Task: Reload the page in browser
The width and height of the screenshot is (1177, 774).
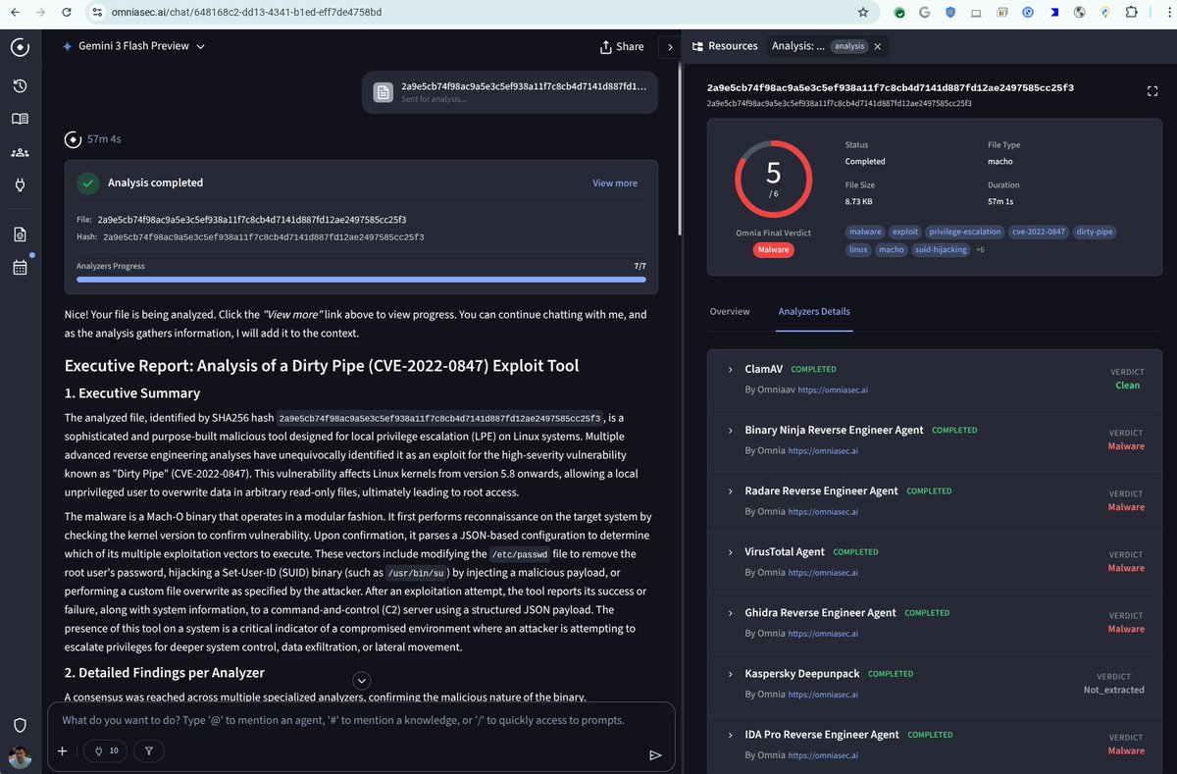Action: click(x=65, y=13)
